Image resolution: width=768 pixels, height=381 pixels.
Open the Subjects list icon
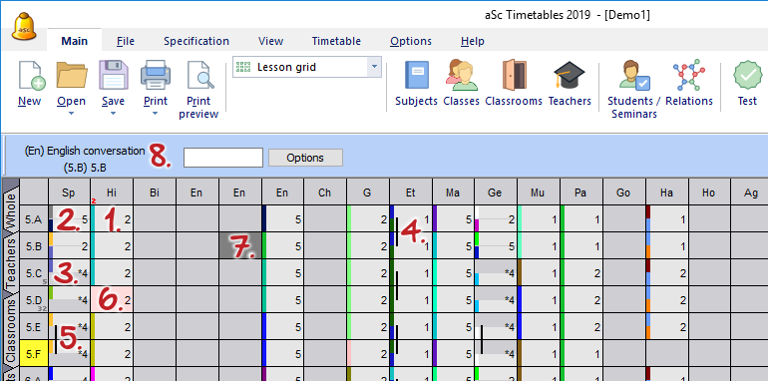[416, 76]
